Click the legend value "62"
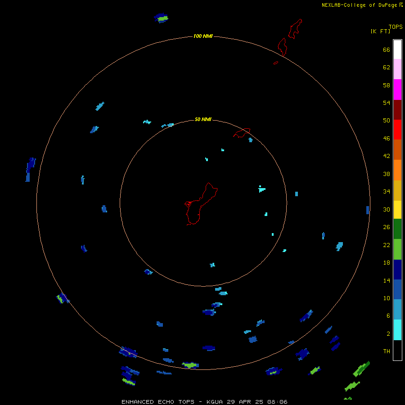Viewport: 405px width, 405px height. tap(387, 67)
